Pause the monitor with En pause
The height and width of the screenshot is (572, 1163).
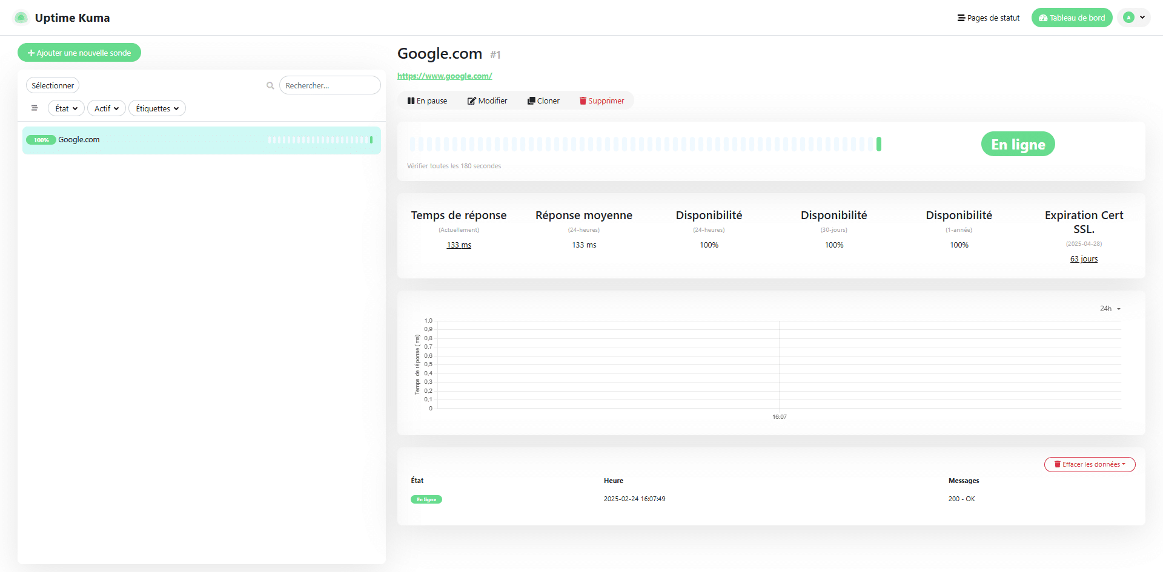click(428, 101)
